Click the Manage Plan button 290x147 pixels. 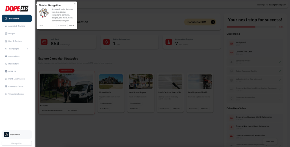tap(17, 143)
